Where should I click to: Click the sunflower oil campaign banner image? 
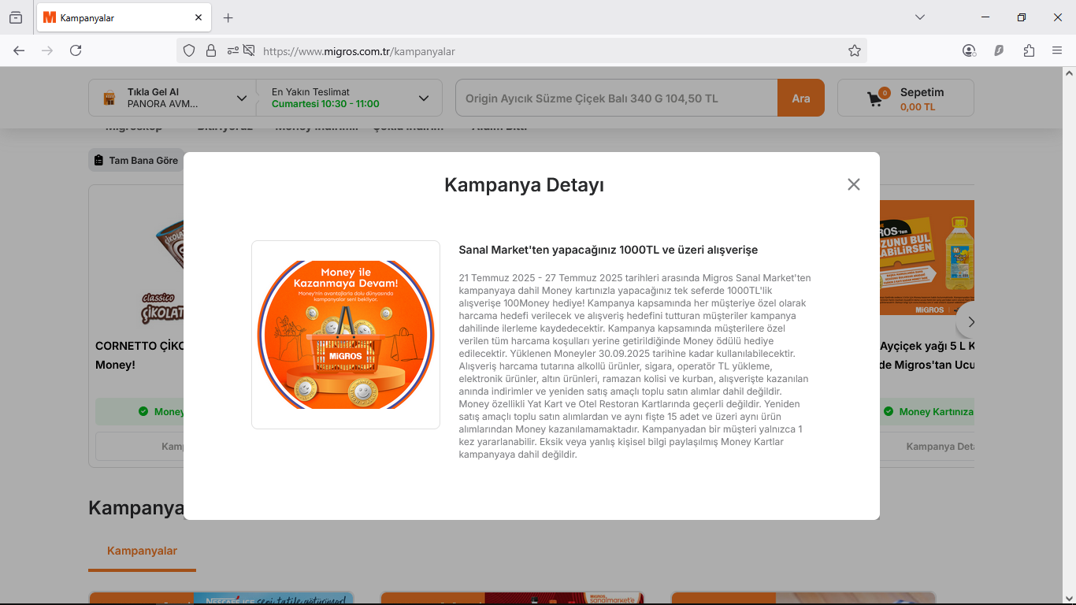point(927,258)
